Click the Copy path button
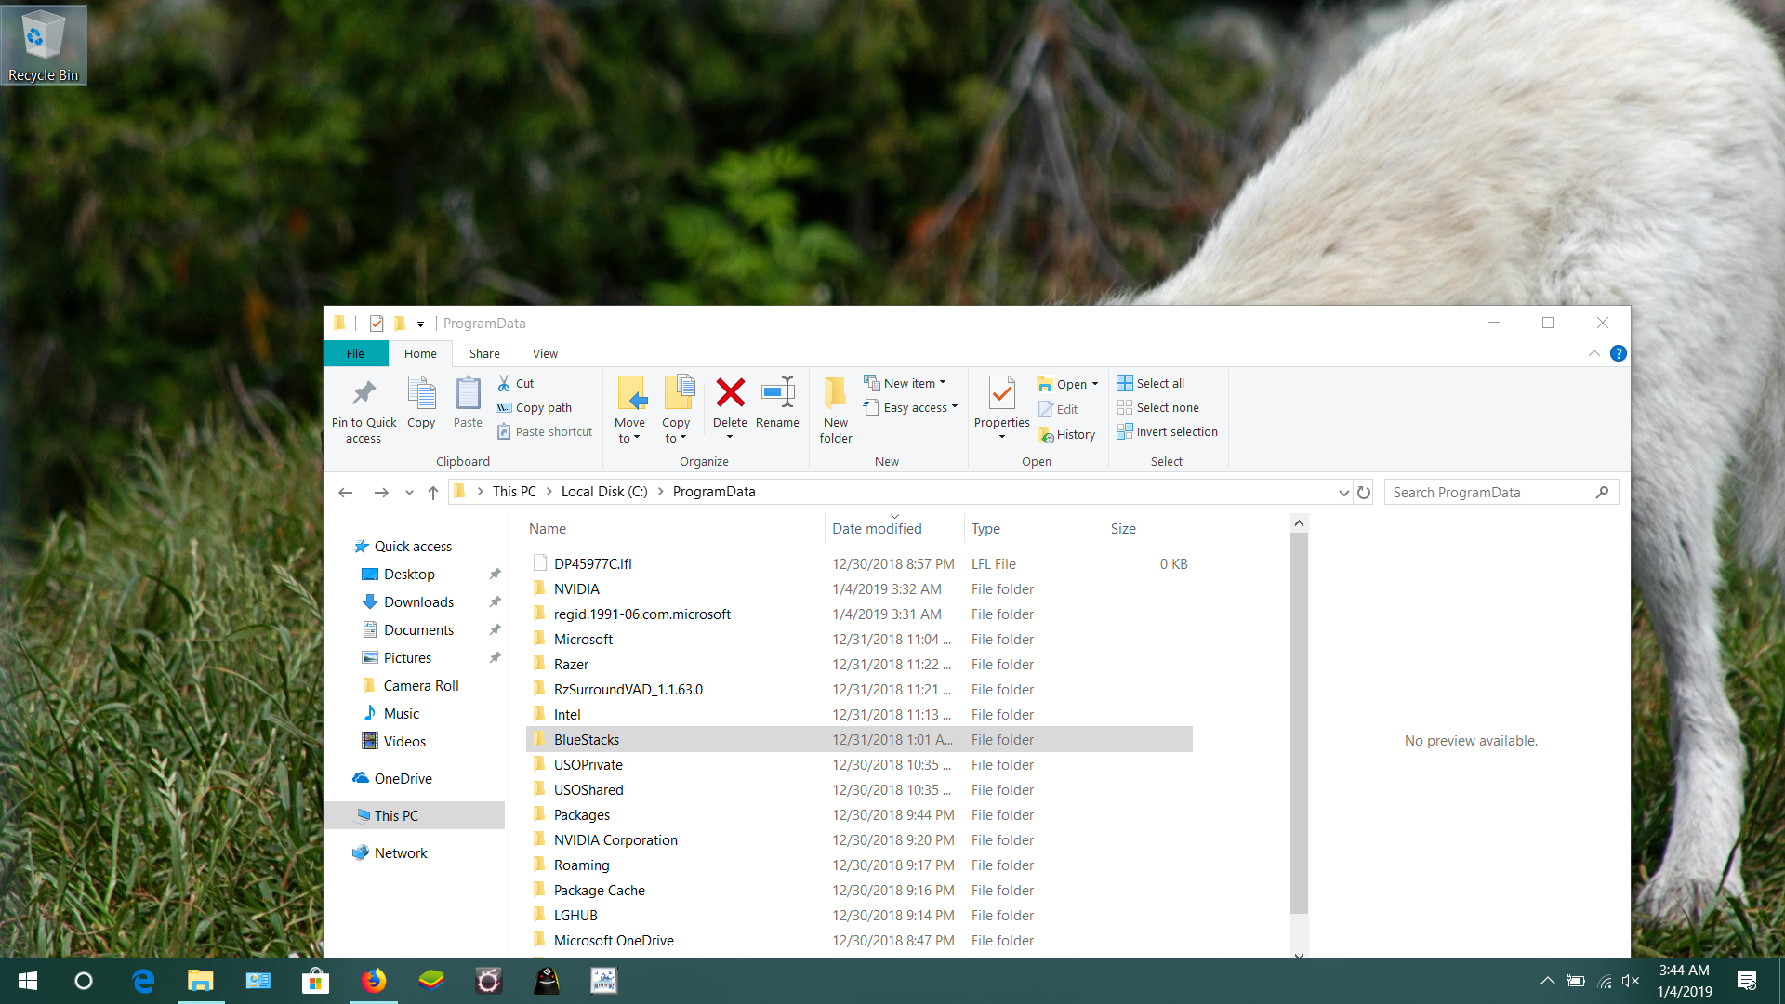 click(x=544, y=407)
